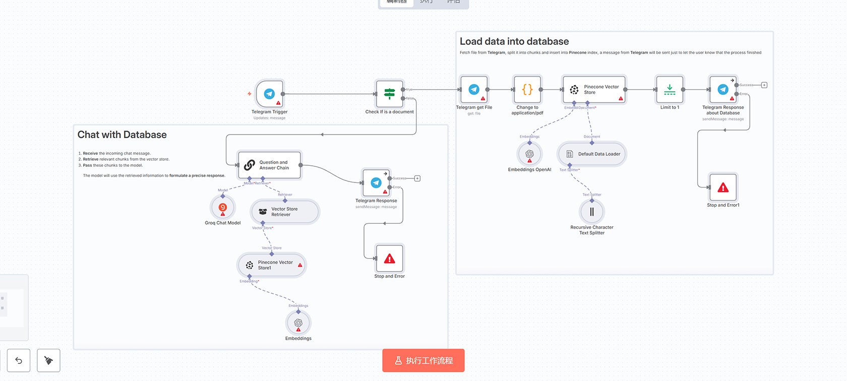Screen dimensions: 847x381
Task: Select the Pinecone Vector Store node
Action: pos(594,90)
